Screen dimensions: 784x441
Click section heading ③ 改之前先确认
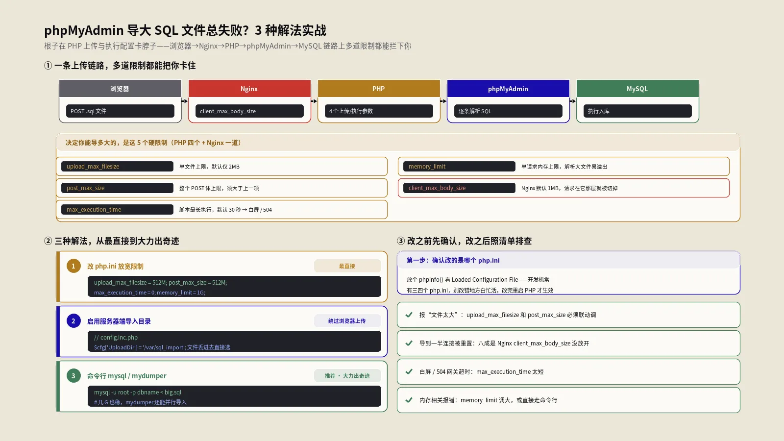(x=465, y=241)
